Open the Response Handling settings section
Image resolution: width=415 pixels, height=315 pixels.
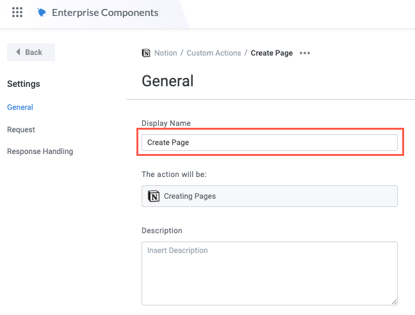(40, 151)
